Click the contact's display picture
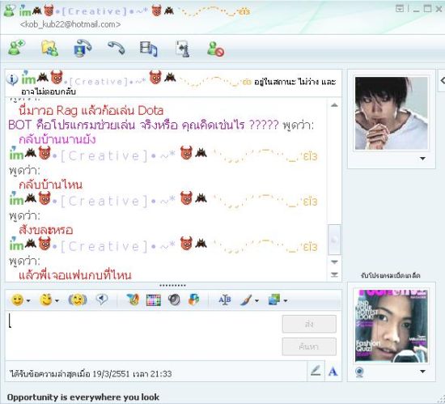Screen dimensions: 445x404 pyautogui.click(x=392, y=113)
